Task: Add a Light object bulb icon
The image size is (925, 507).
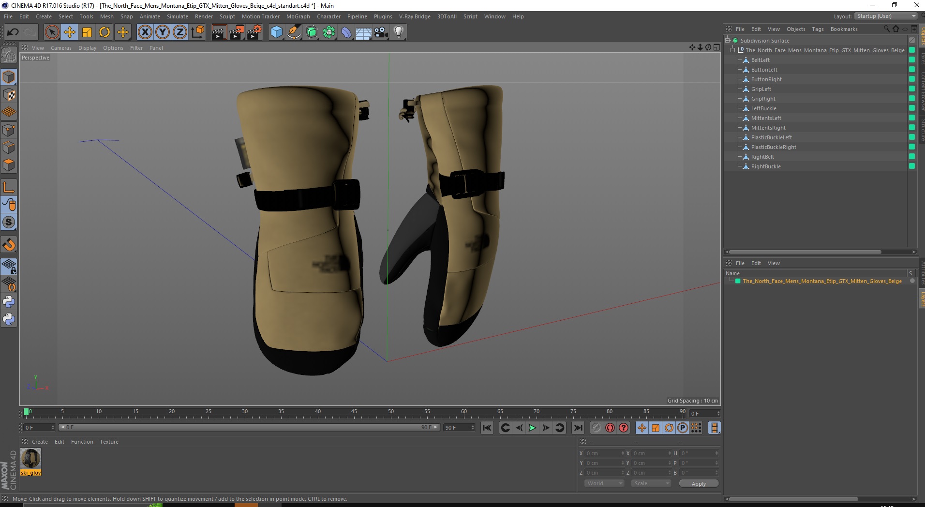Action: click(x=399, y=32)
